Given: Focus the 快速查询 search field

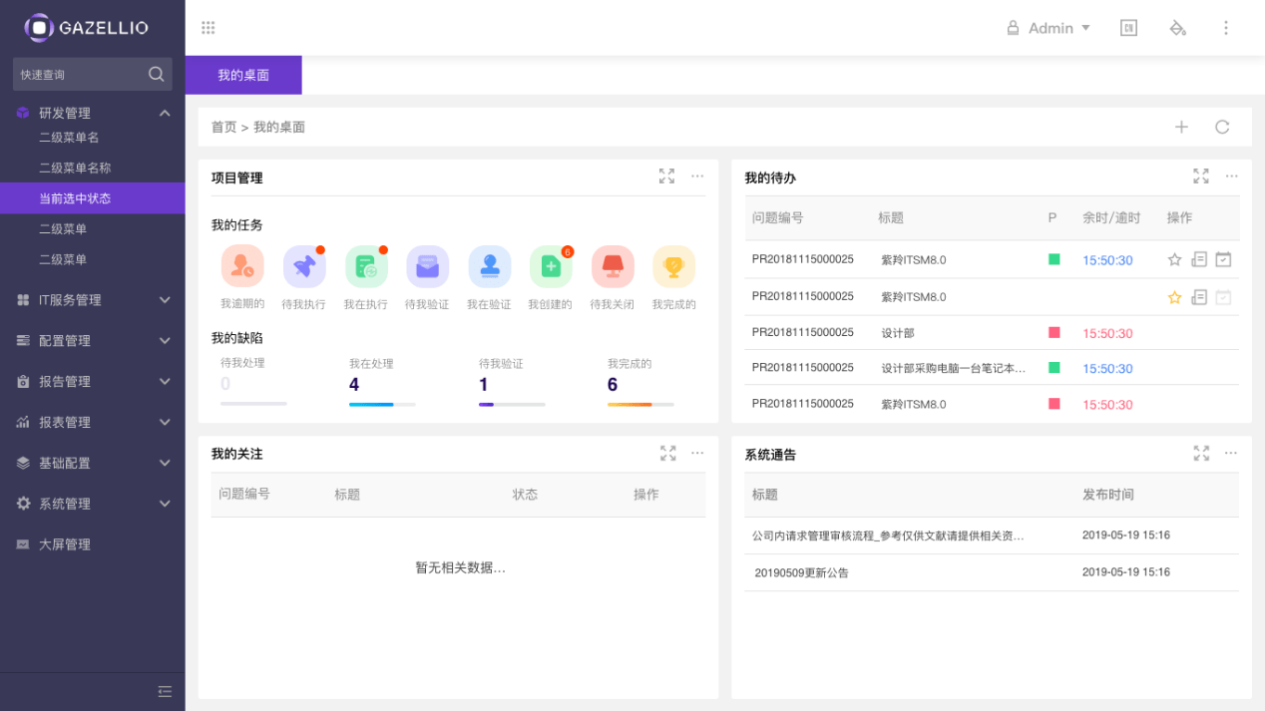Looking at the screenshot, I should [x=92, y=74].
